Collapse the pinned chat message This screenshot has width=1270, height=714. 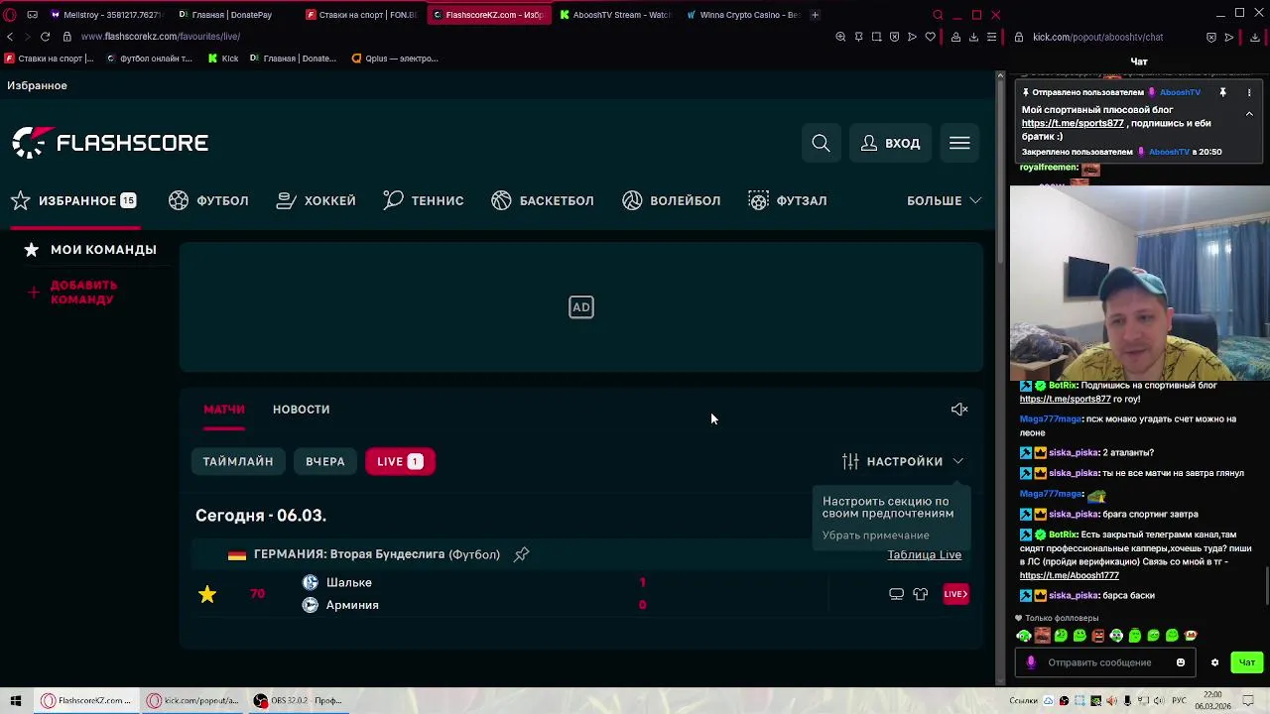click(x=1249, y=114)
